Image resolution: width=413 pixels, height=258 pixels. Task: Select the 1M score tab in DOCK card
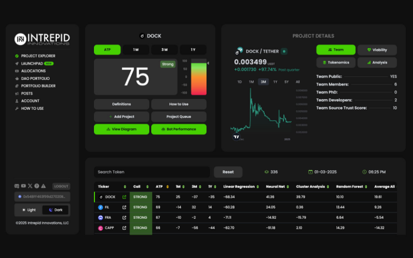click(136, 50)
